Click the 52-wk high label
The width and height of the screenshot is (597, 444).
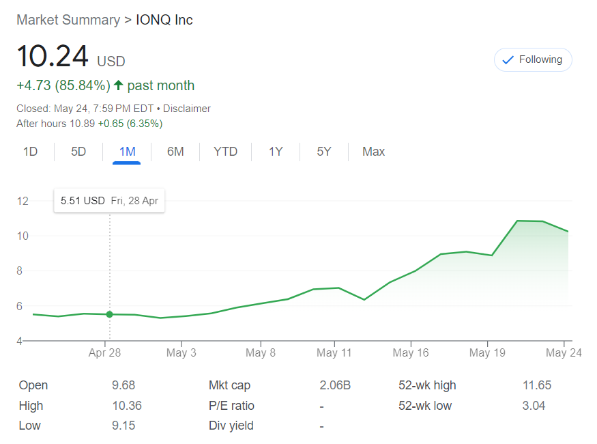click(427, 385)
